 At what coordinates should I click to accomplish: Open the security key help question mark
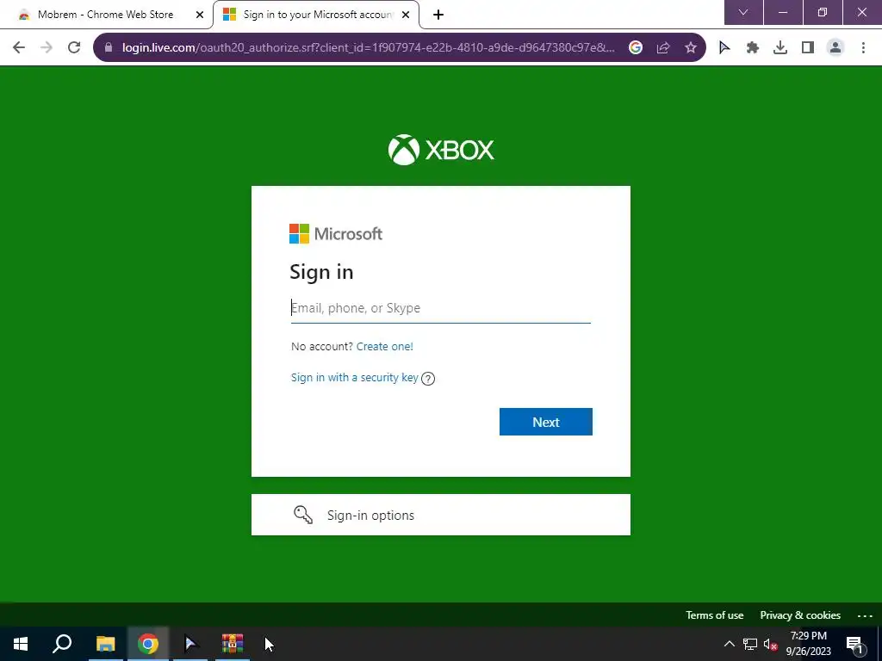click(428, 379)
